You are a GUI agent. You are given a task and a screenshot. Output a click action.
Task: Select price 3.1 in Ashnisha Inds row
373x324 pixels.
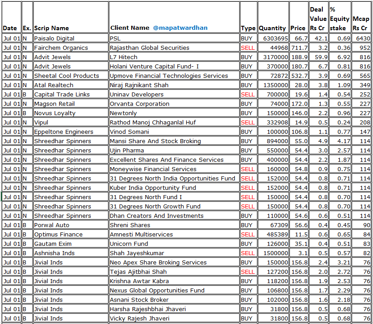point(299,253)
